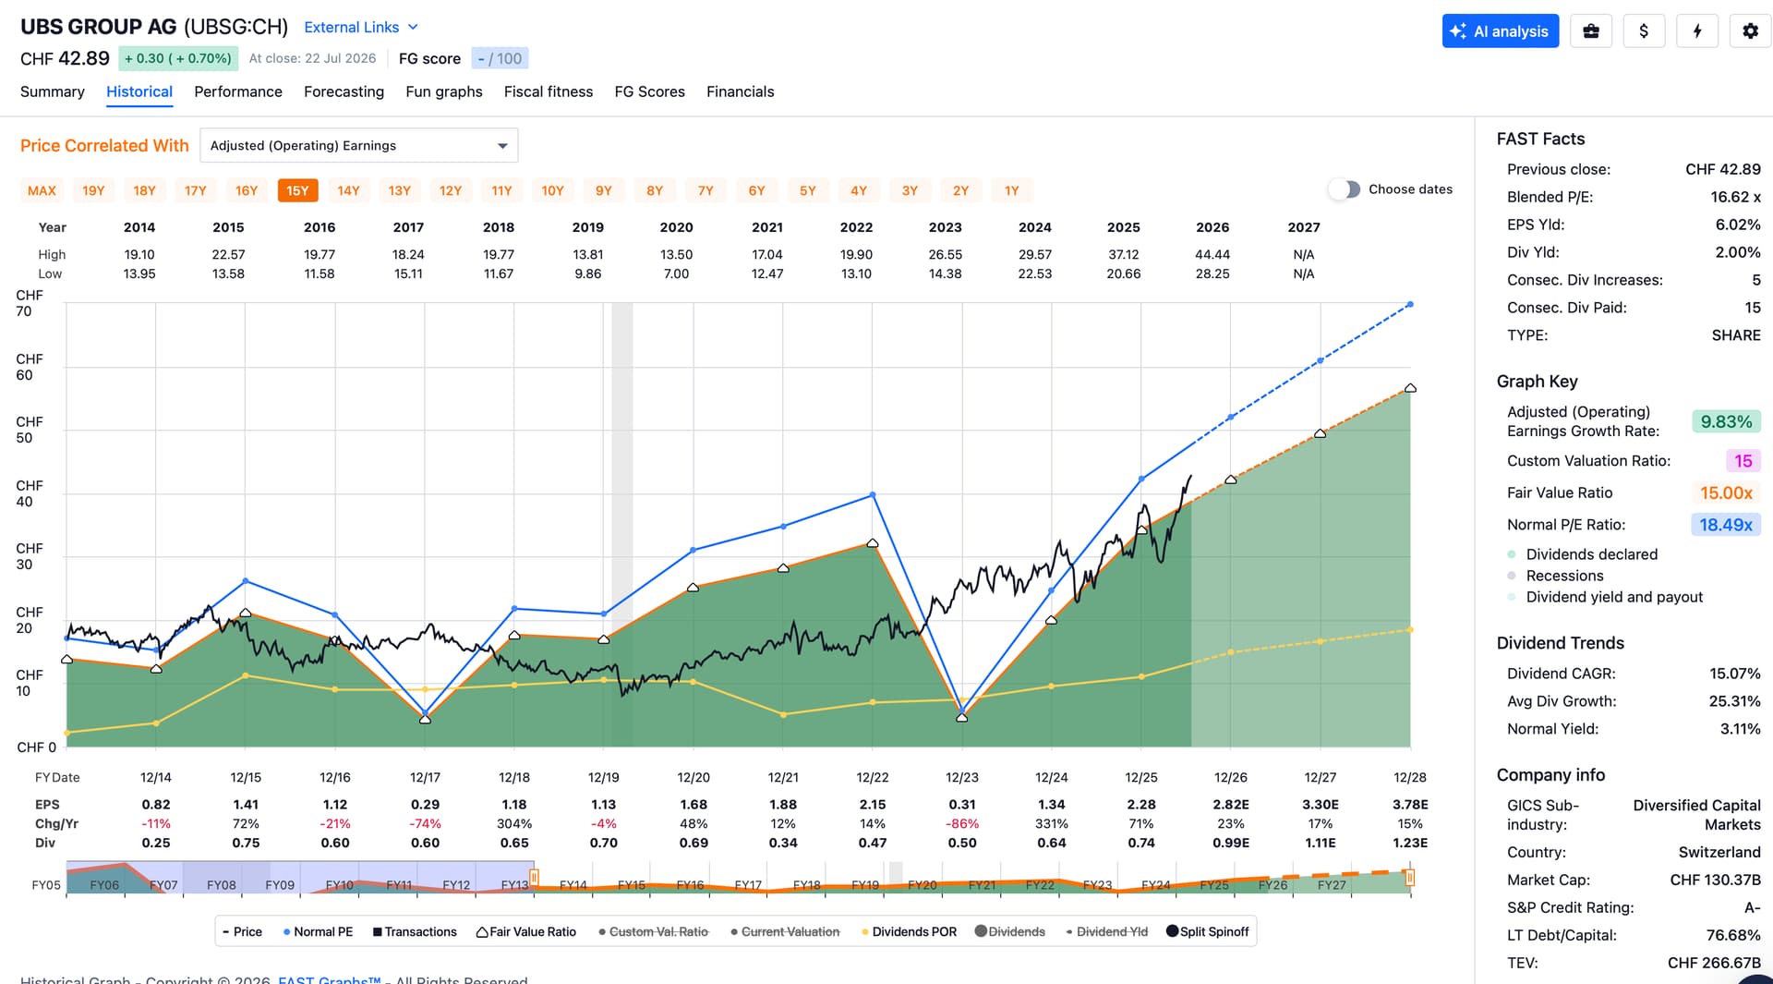Click the Blended P/E value 16.62 x
This screenshot has height=984, width=1773.
[x=1735, y=197]
